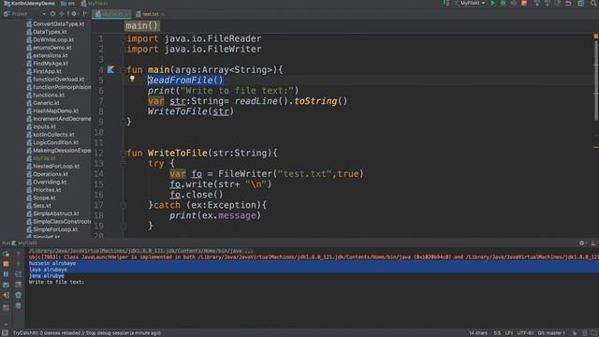Click the exit icon in Run panel
599x337 pixels.
6,296
